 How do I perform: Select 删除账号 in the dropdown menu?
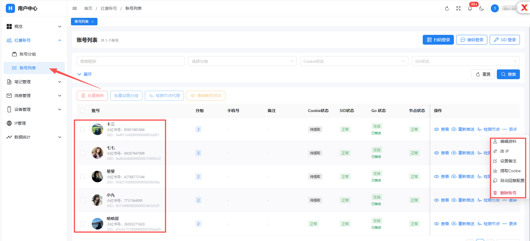pyautogui.click(x=508, y=193)
